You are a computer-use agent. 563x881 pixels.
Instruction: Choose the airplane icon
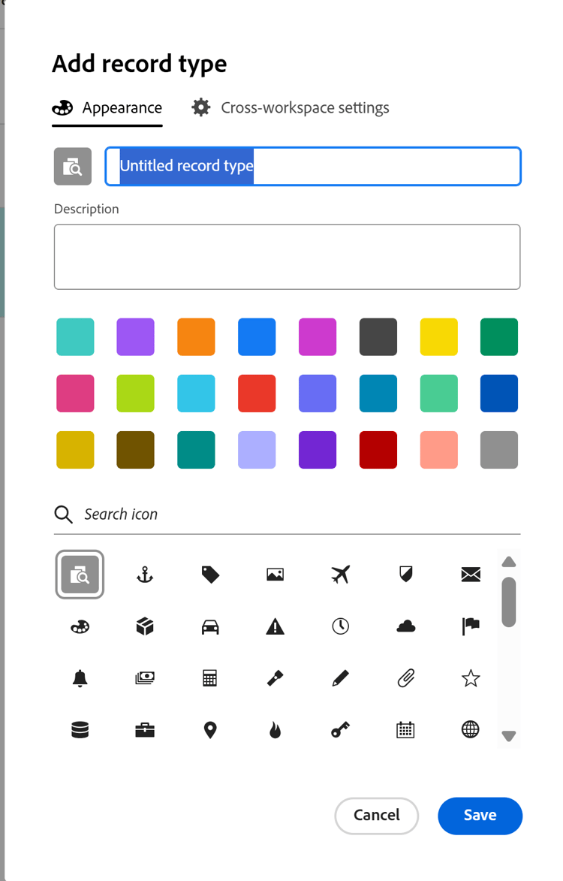point(340,574)
